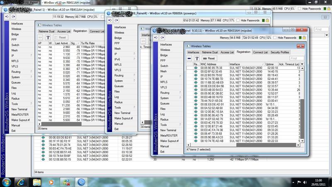Close the front Wireless Tables panel with red X
This screenshot has width=332, height=187.
click(300, 46)
